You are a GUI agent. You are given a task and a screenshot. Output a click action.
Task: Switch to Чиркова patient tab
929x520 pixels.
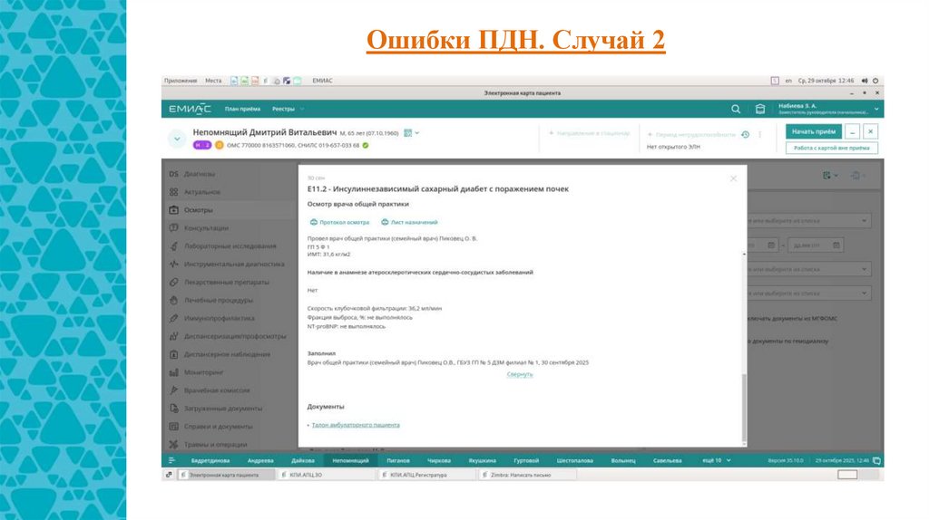[x=439, y=460]
